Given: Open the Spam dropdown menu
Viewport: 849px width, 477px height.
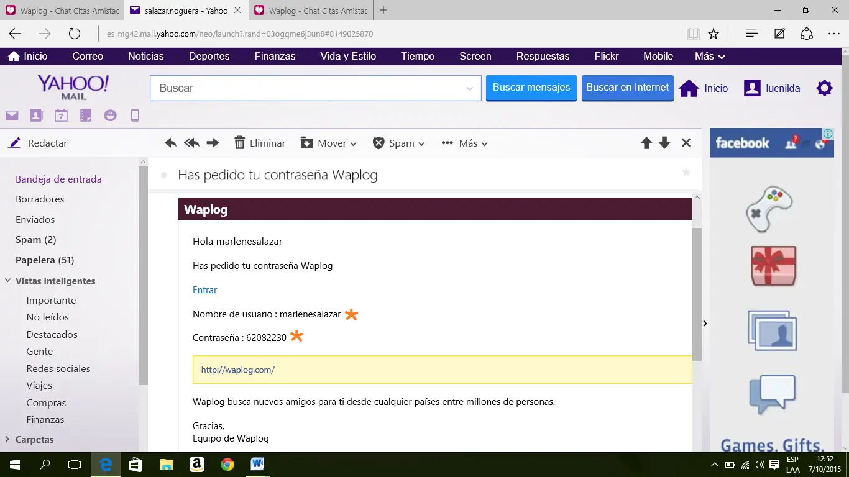Looking at the screenshot, I should [x=399, y=143].
